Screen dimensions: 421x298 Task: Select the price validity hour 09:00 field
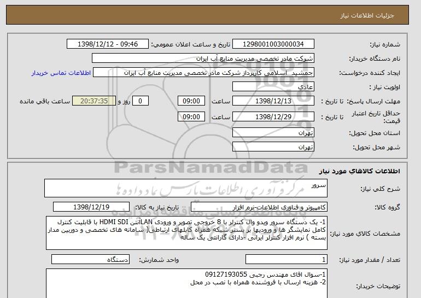point(191,116)
